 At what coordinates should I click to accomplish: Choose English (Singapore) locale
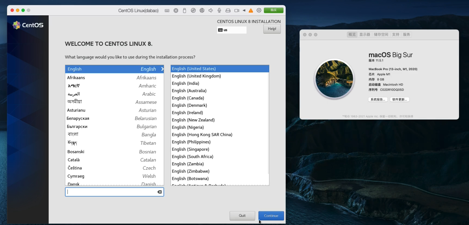[219, 149]
